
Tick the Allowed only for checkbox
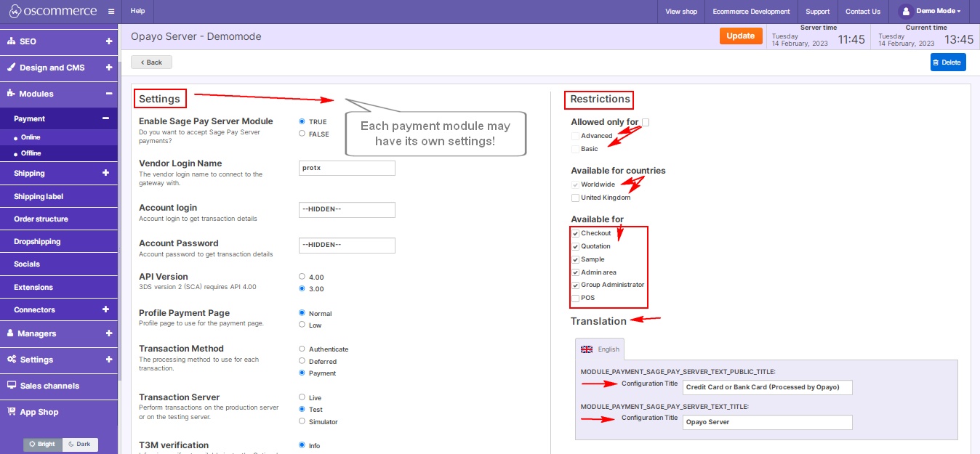point(646,122)
